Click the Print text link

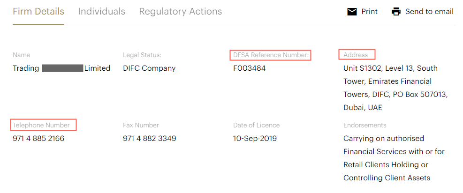click(370, 12)
